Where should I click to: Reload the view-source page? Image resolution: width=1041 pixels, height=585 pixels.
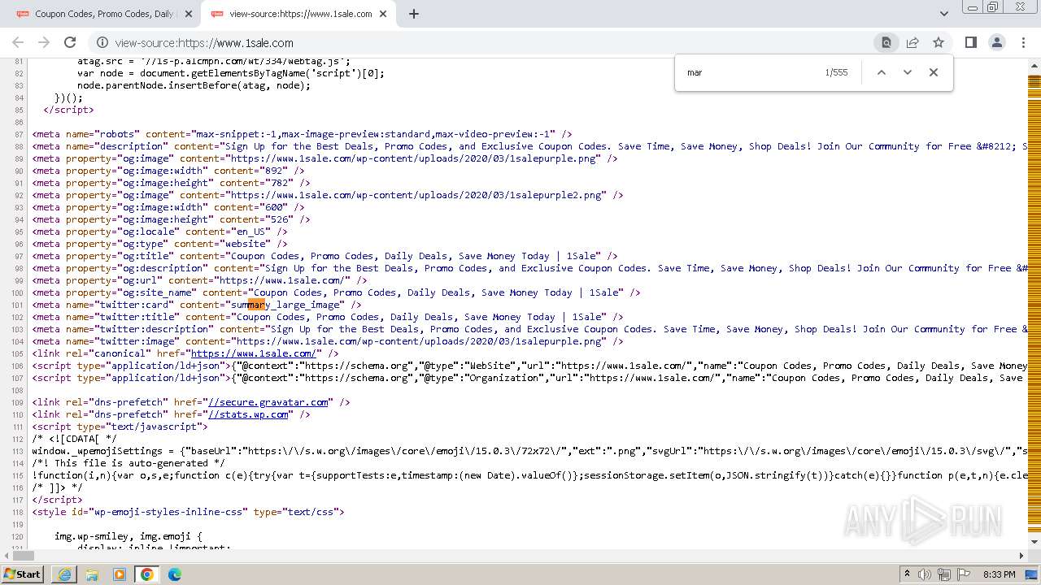tap(70, 42)
